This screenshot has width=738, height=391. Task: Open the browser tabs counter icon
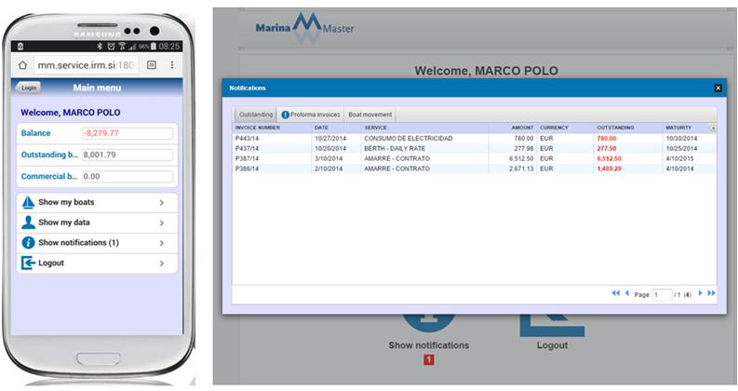(x=151, y=66)
